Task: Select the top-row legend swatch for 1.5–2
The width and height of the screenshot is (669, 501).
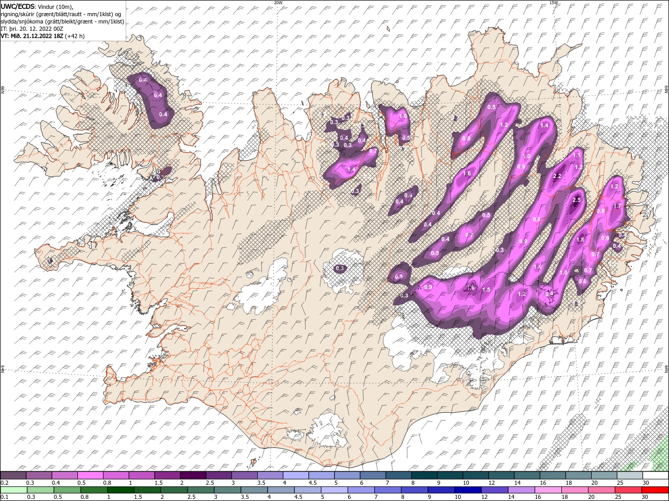Action: pyautogui.click(x=167, y=475)
